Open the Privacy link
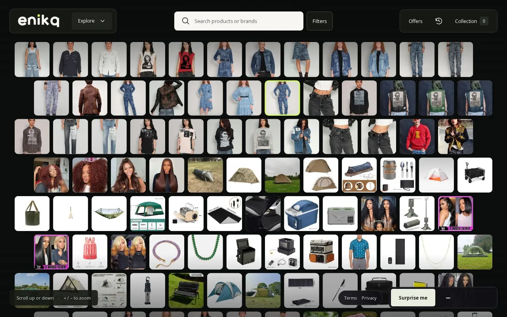 (369, 298)
